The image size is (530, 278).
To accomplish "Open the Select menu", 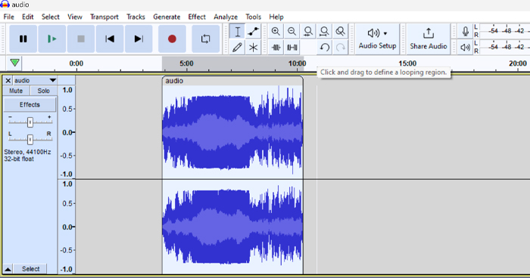I will 51,17.
